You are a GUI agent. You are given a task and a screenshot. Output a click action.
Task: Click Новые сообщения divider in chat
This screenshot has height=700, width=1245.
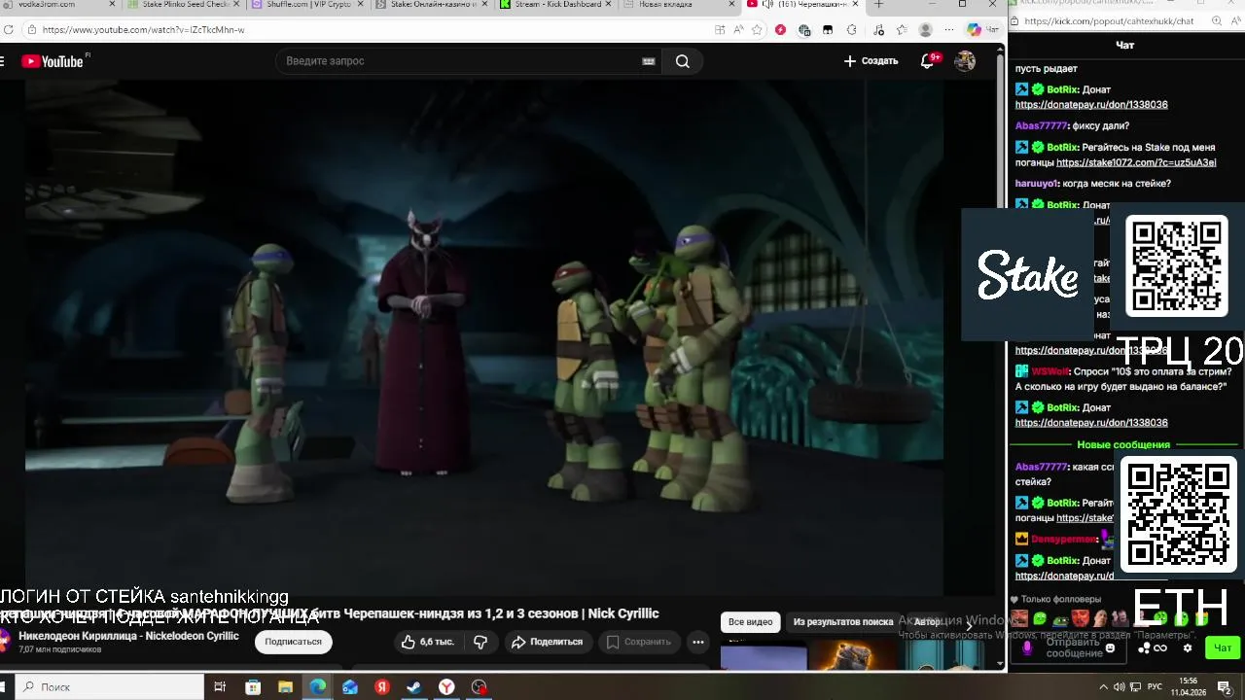tap(1123, 445)
